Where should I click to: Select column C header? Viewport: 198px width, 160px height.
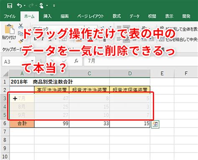tap(89, 73)
